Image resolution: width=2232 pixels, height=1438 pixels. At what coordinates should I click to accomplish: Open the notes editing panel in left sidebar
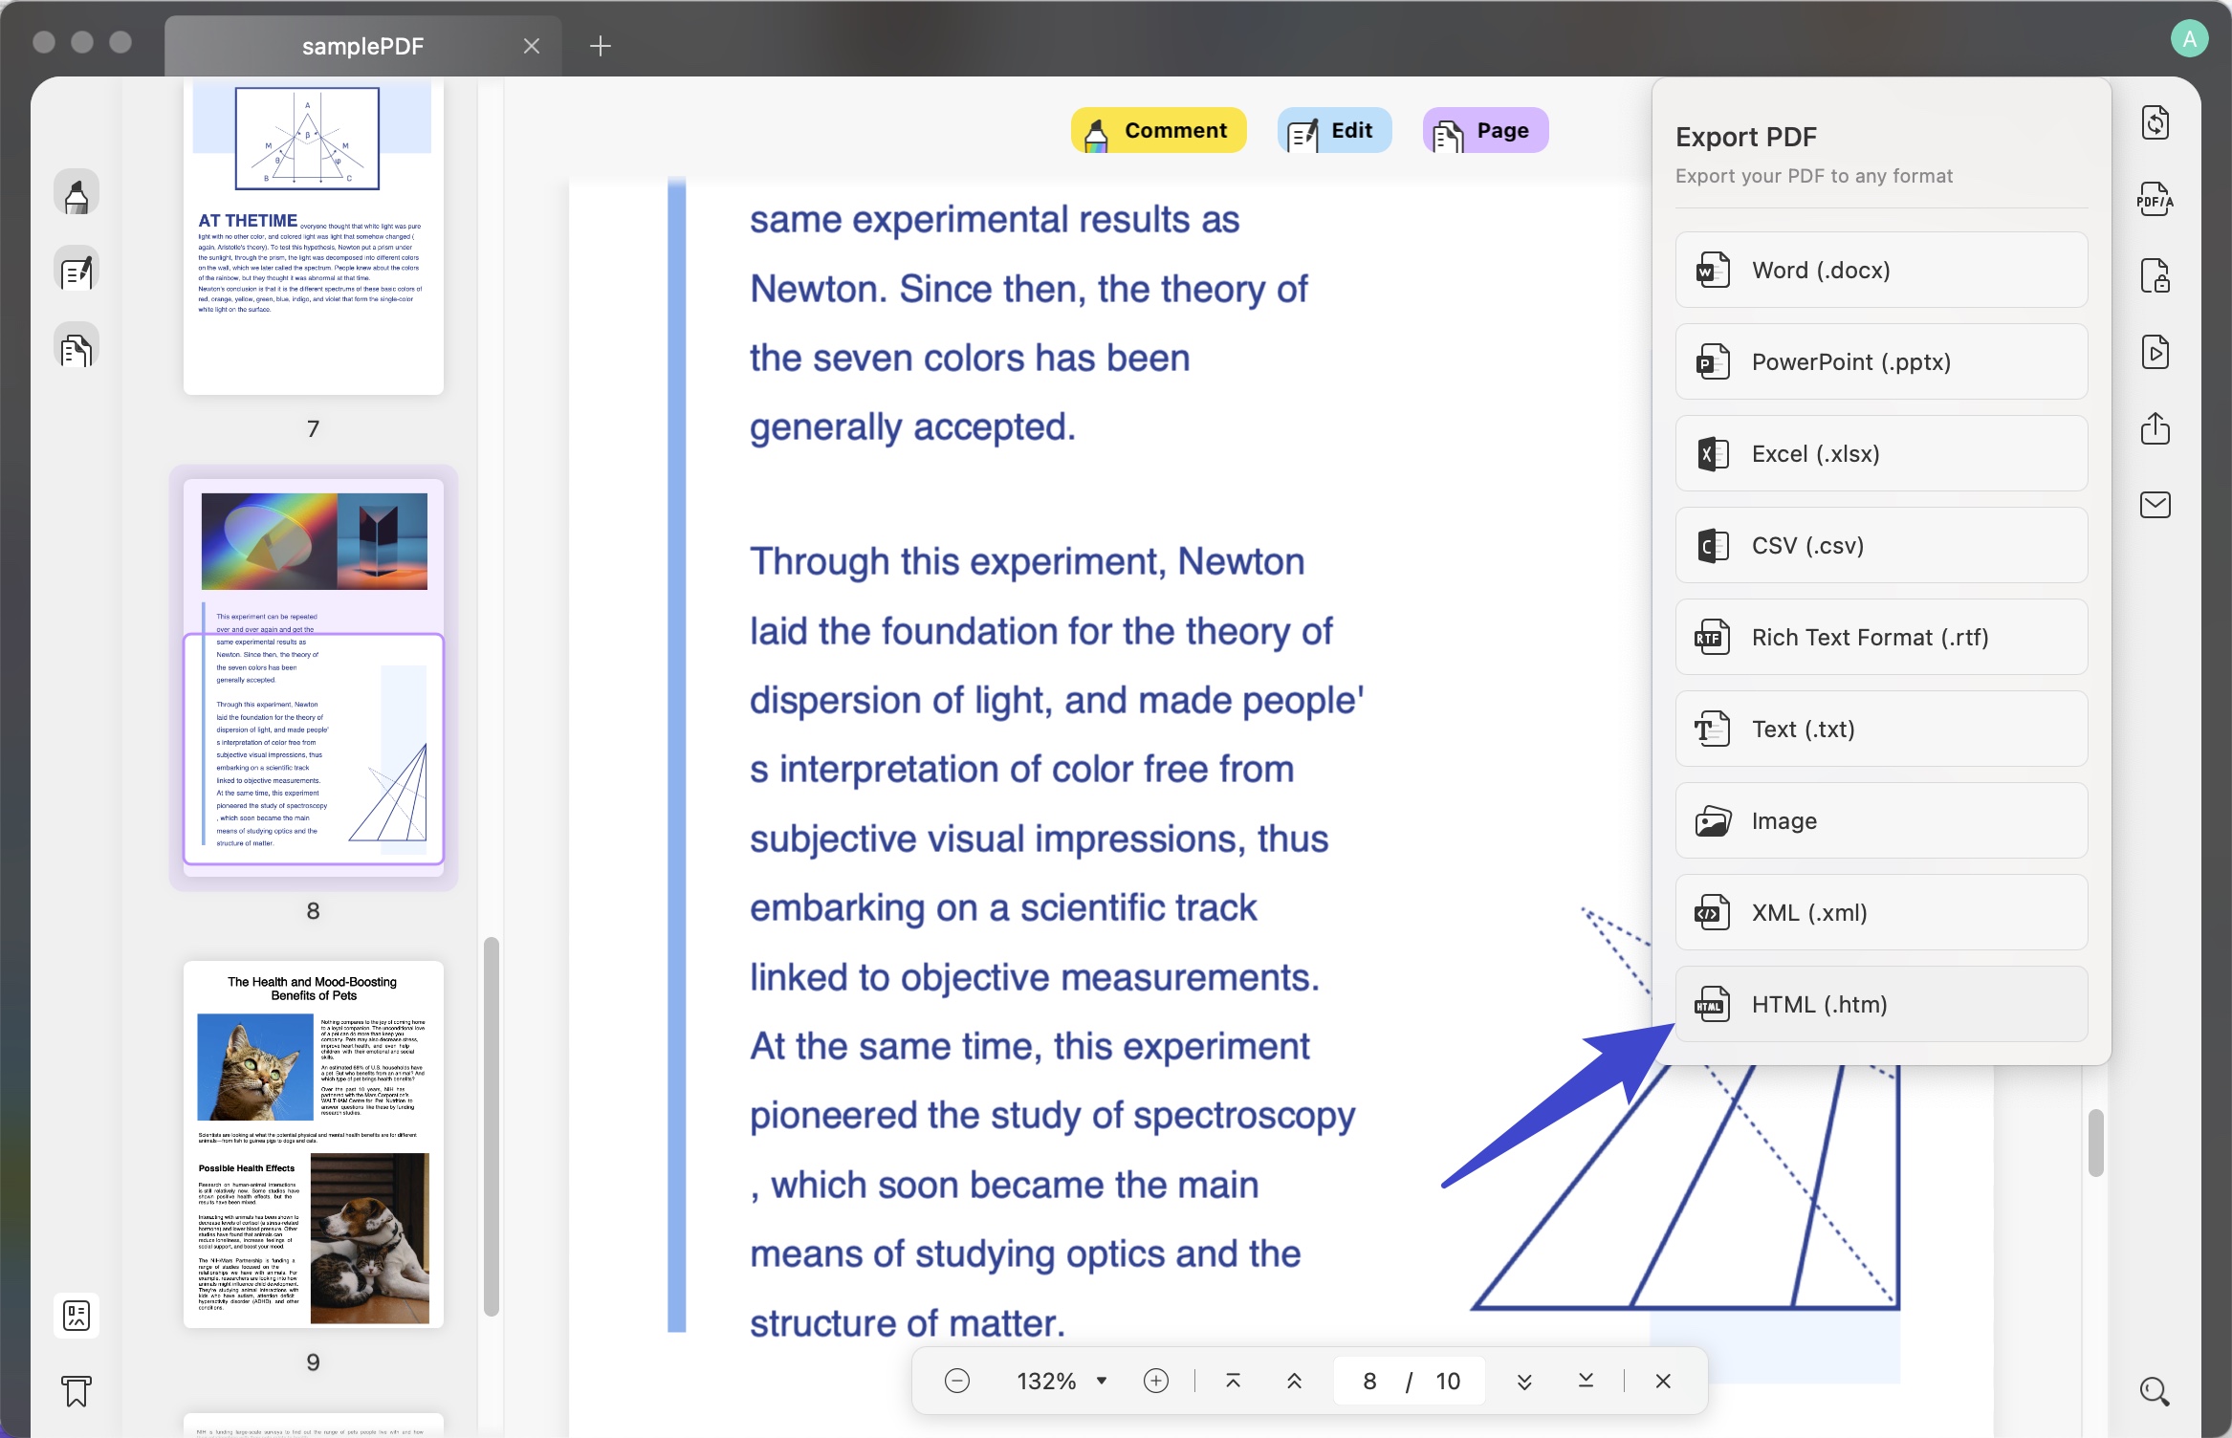77,269
